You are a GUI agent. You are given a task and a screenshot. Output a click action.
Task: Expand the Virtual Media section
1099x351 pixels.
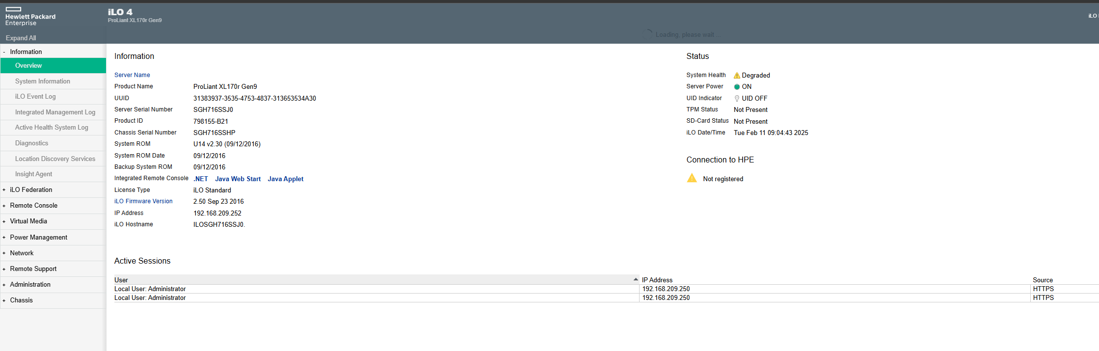(x=4, y=221)
